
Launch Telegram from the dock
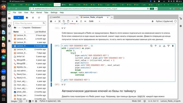3,57
